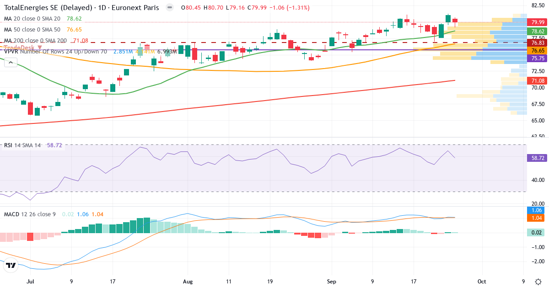Click the dark red 76.83 price label
The height and width of the screenshot is (288, 549).
click(538, 43)
